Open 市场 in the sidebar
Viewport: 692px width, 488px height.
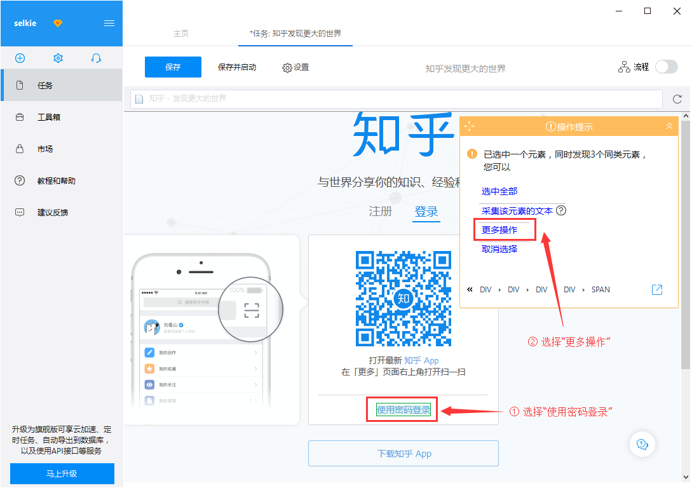click(x=62, y=149)
